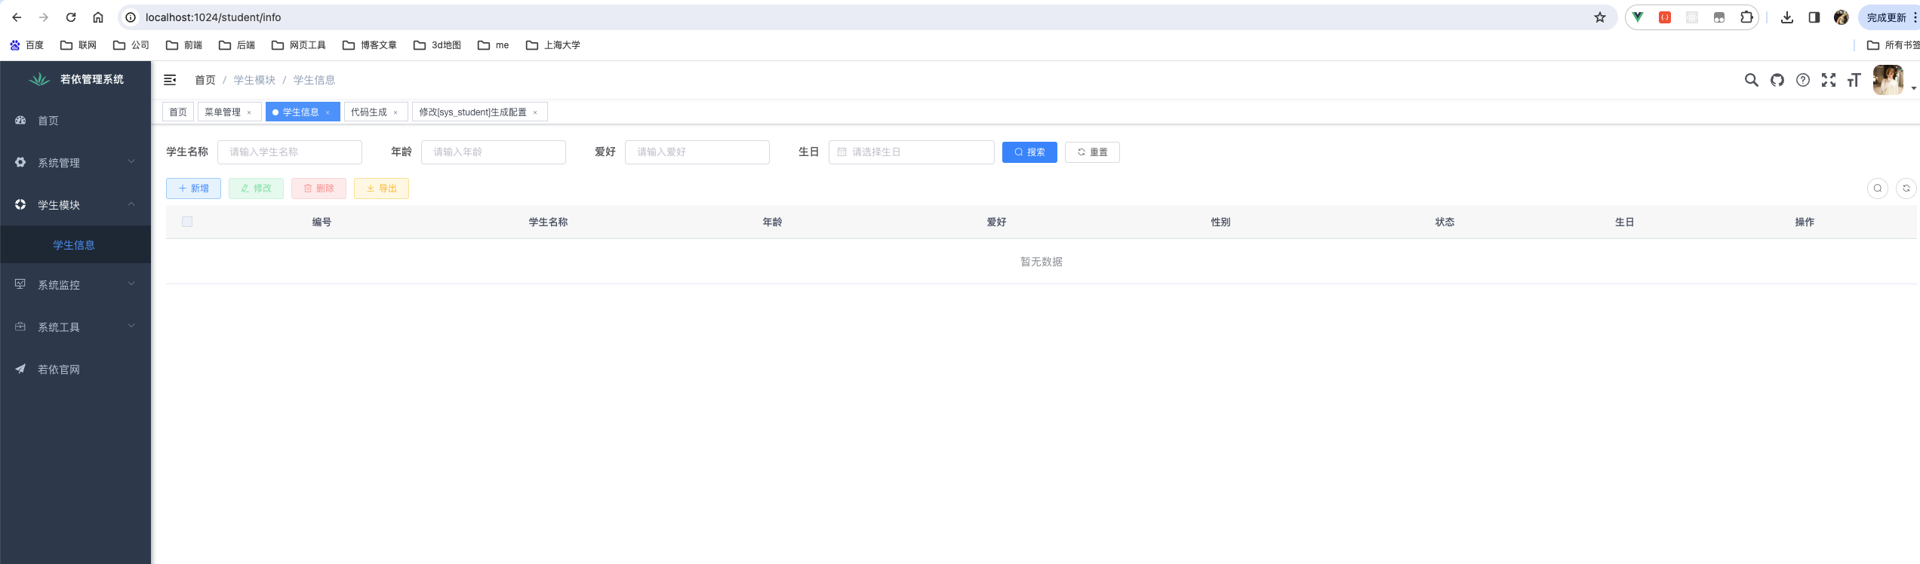Toggle the browser side panel icon

1814,17
